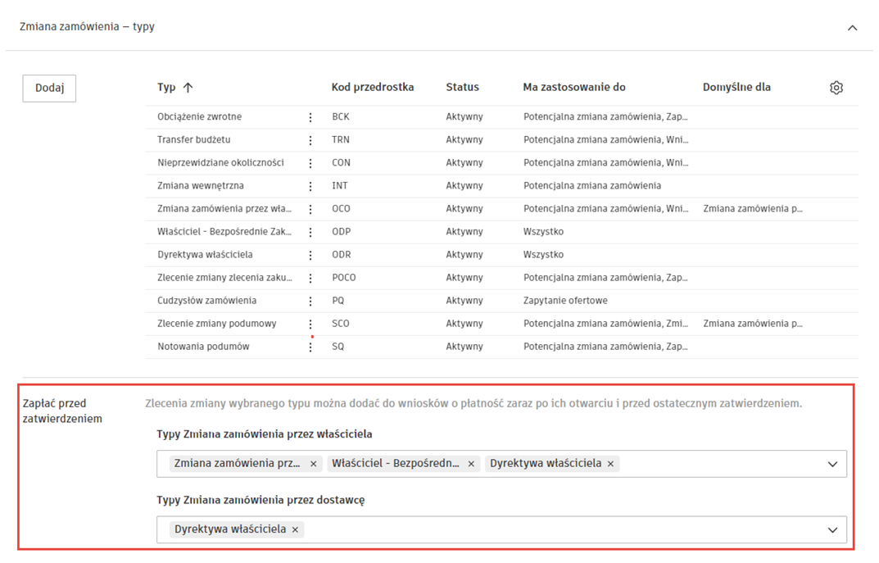Click the Typy Zmiana zamówienia przez właściciela label

tap(265, 434)
